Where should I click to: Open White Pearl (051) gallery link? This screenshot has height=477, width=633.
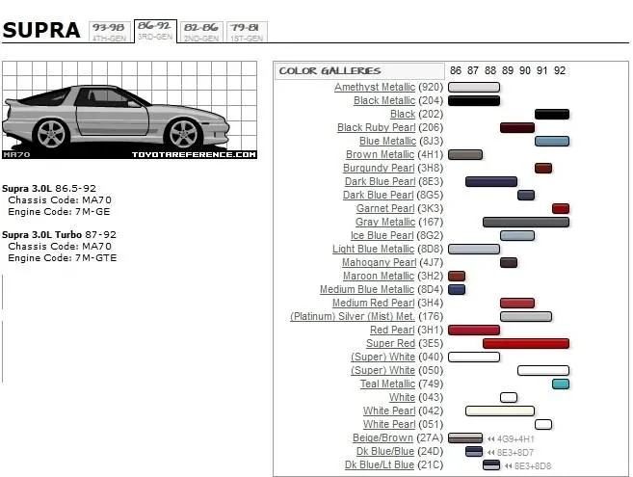(x=389, y=425)
